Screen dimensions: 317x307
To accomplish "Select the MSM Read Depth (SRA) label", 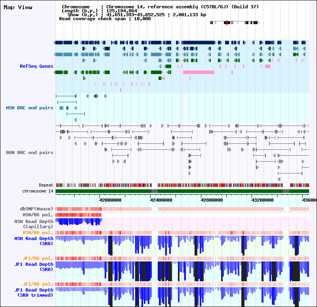I will pyautogui.click(x=34, y=241).
